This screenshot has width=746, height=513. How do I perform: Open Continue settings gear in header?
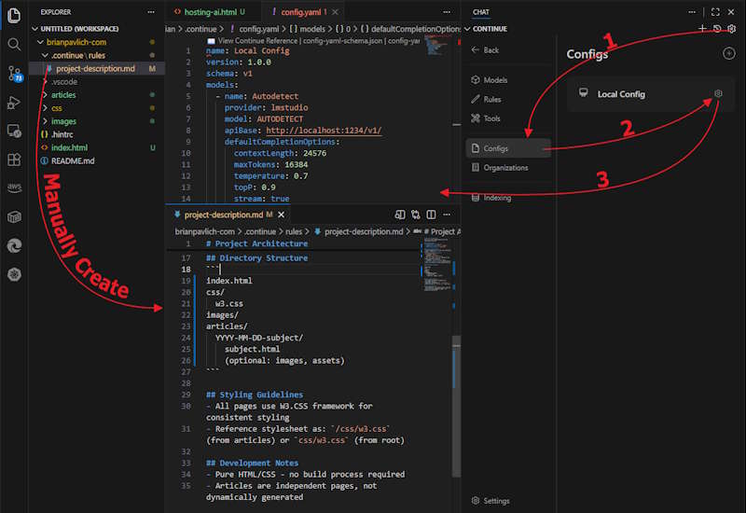coord(732,29)
